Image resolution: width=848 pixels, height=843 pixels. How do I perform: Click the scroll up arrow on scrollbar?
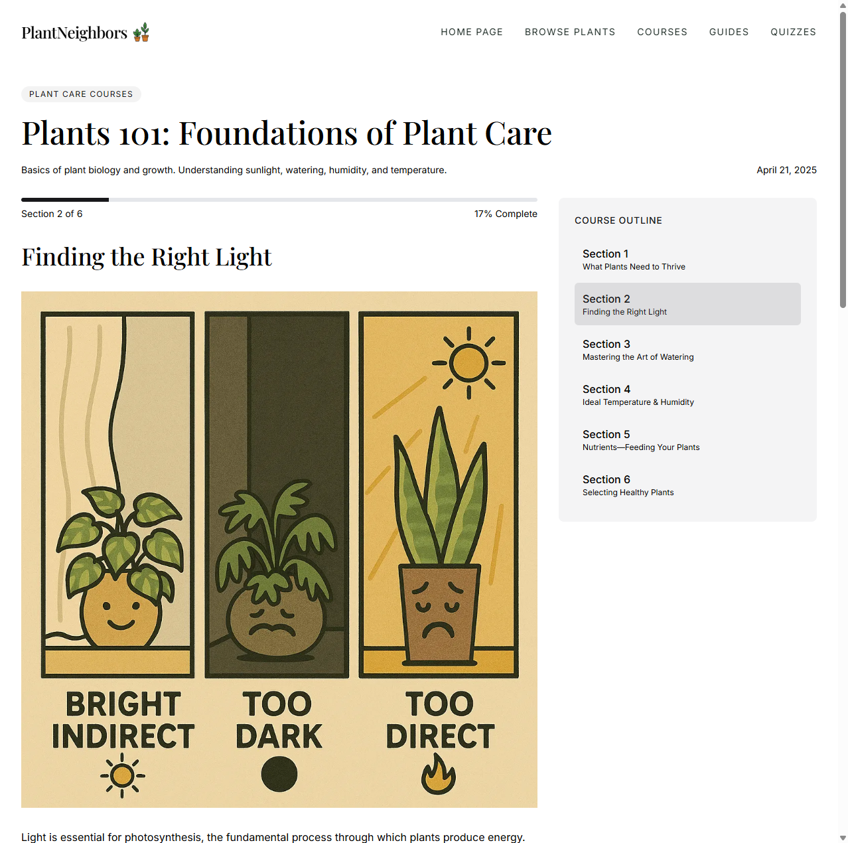843,5
